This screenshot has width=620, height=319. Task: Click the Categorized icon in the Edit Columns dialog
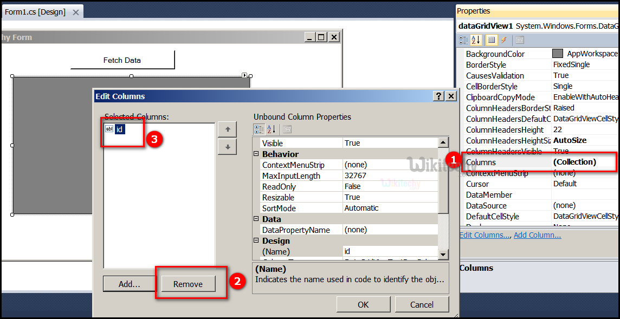coord(259,129)
